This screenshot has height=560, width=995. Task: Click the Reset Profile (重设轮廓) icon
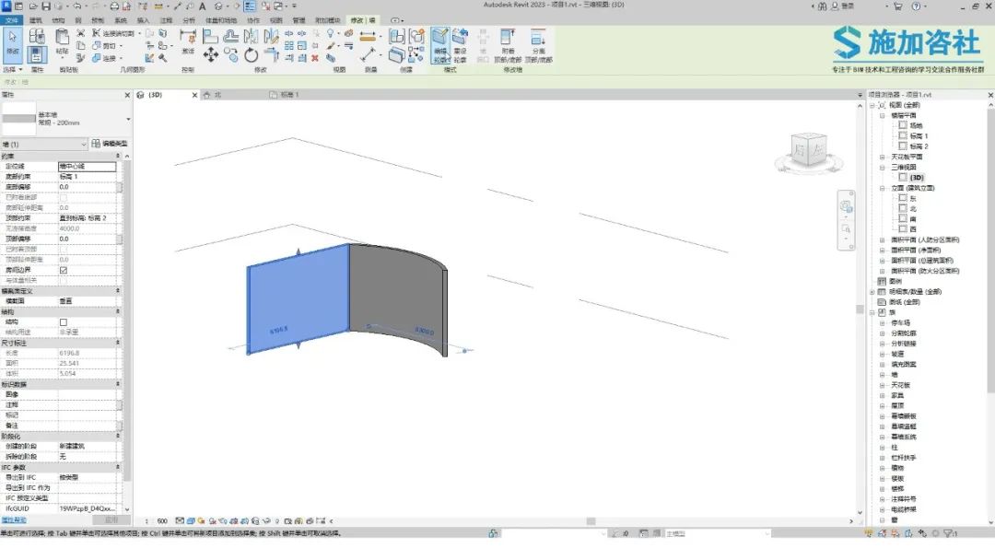click(x=460, y=43)
